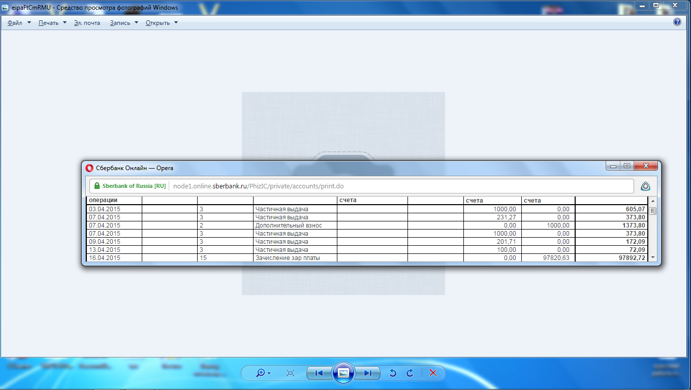The width and height of the screenshot is (691, 390).
Task: Show the photo at actual size
Action: point(291,373)
